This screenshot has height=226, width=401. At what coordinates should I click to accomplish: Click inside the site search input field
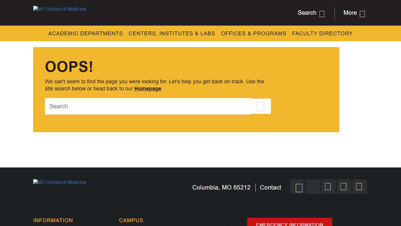pos(132,106)
